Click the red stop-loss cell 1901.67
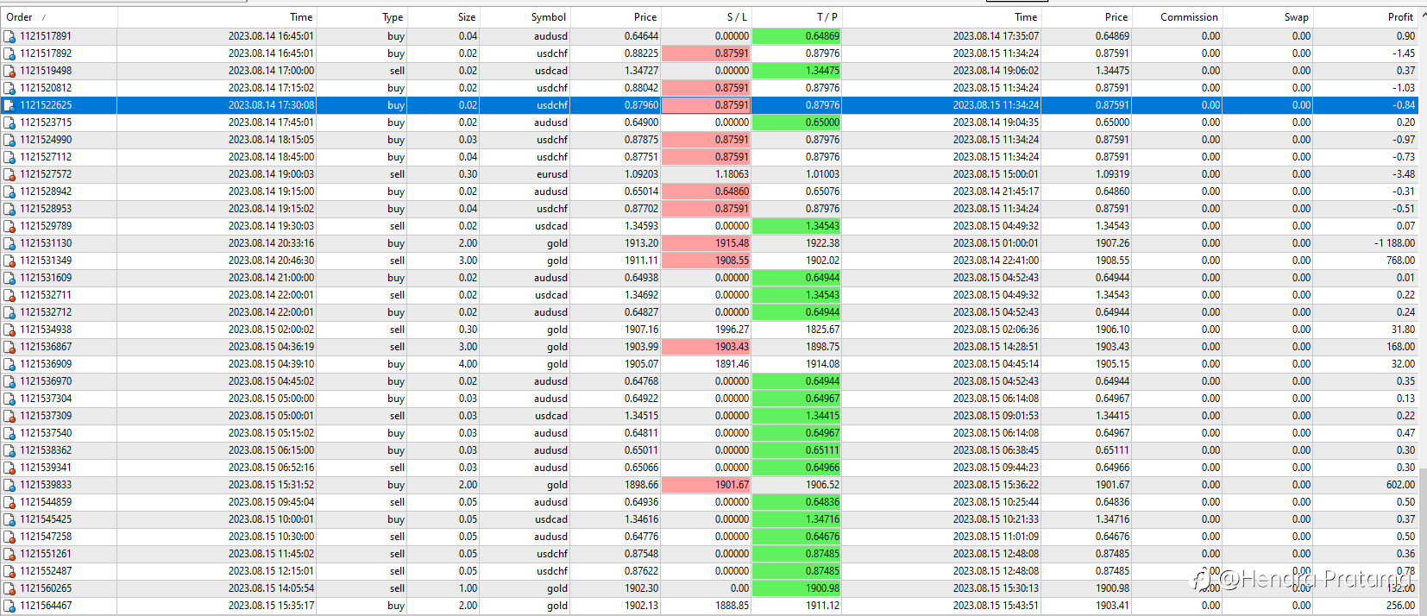 coord(707,485)
